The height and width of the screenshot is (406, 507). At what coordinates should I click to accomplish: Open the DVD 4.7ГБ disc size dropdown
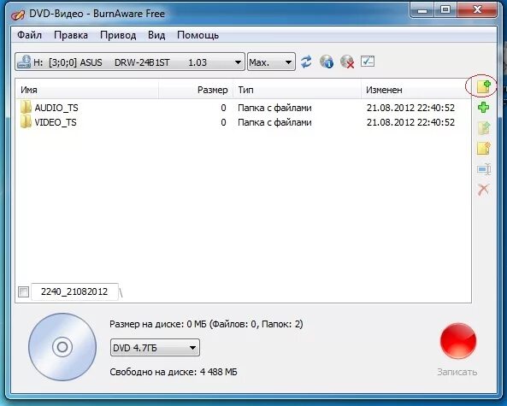point(155,348)
